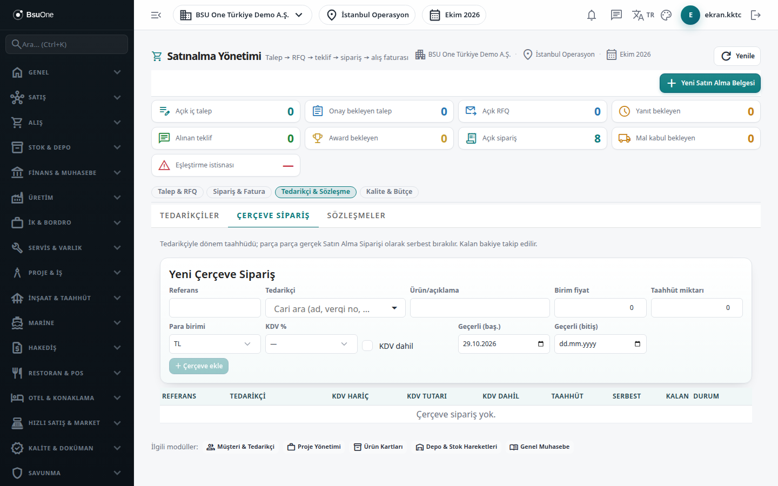Open the messages chat icon
The width and height of the screenshot is (778, 486).
(616, 15)
